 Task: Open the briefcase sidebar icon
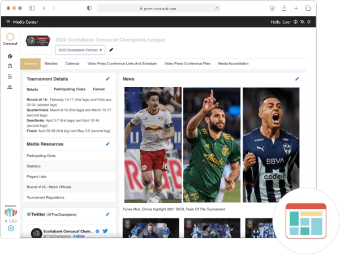[x=10, y=66]
